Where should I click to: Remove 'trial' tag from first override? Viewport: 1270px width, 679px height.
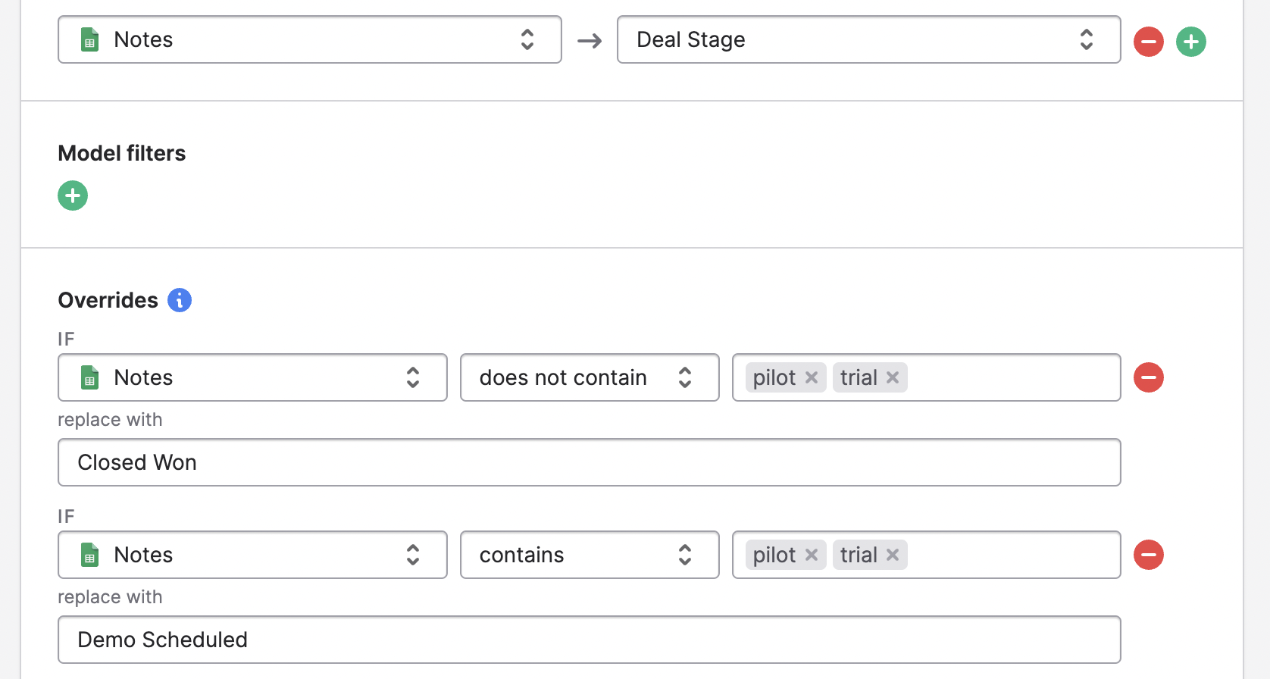[x=893, y=377]
